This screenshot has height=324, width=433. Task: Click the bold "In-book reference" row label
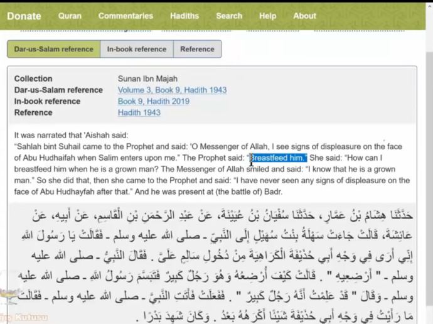click(x=47, y=101)
